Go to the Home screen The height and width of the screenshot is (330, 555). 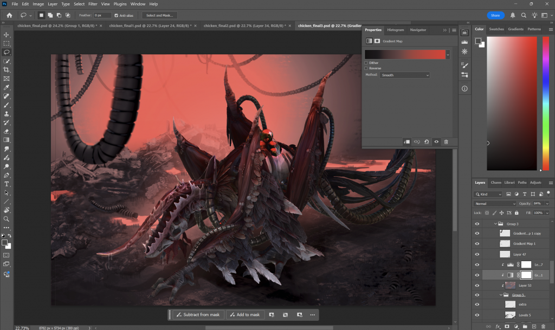coord(9,15)
